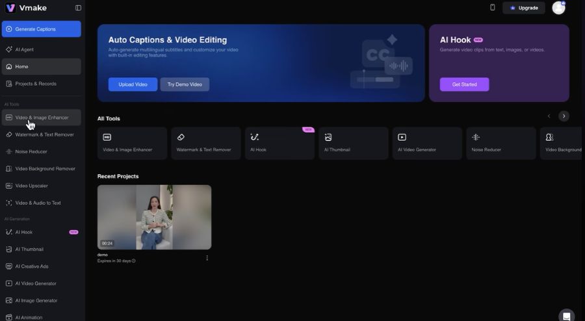Click Upload Video button
Image resolution: width=585 pixels, height=321 pixels.
(x=133, y=84)
